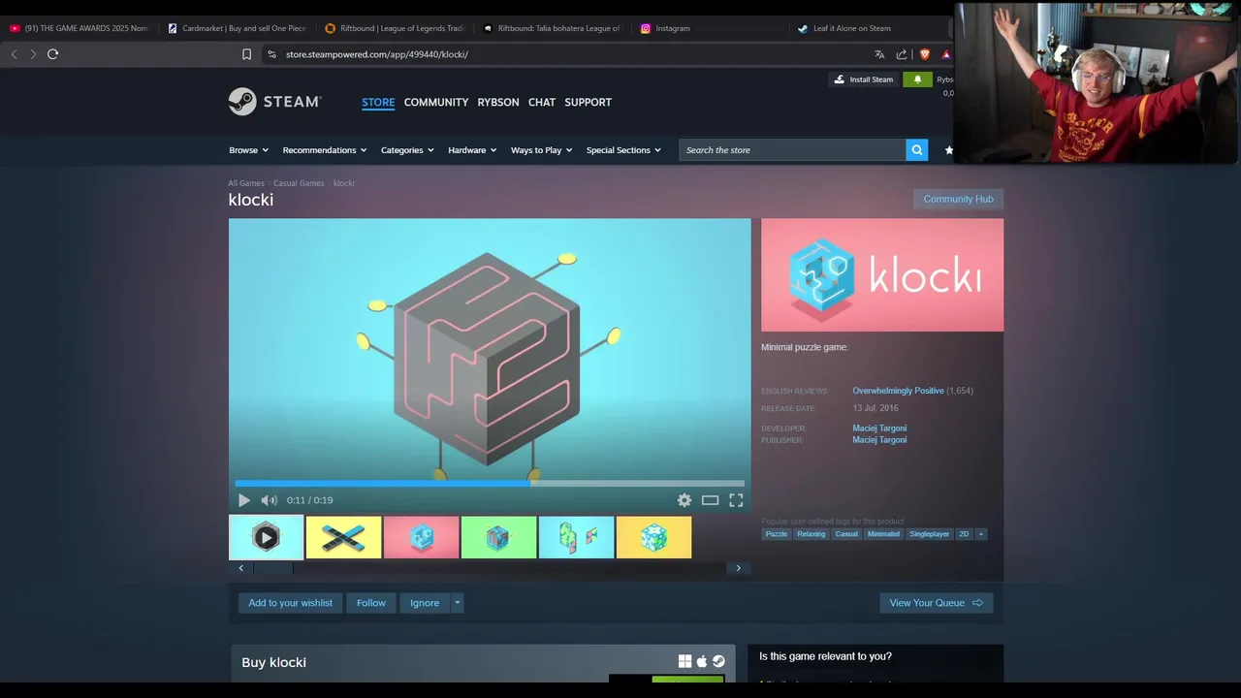
Task: Open the Overwhelmingly Positive reviews link
Action: [898, 391]
